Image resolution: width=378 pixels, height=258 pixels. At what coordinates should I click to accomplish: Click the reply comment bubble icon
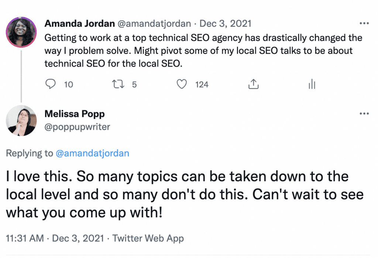pos(50,85)
